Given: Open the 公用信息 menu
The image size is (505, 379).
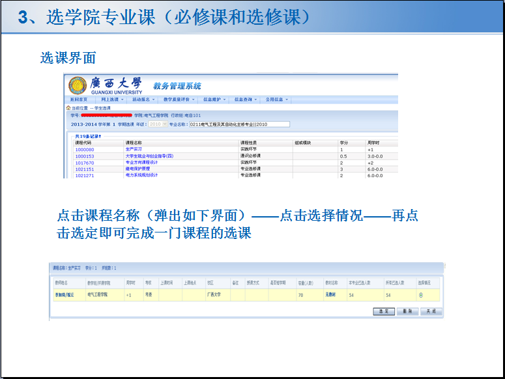Looking at the screenshot, I should click(x=277, y=100).
